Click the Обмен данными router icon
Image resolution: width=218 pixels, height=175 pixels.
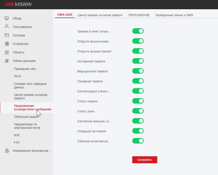coord(7,61)
